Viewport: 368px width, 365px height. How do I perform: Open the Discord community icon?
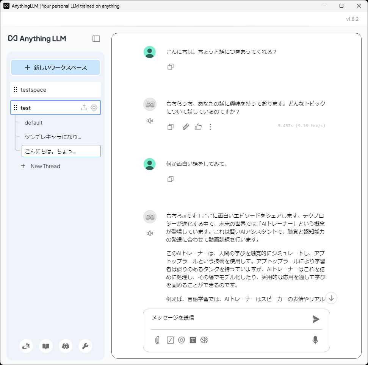pyautogui.click(x=65, y=346)
